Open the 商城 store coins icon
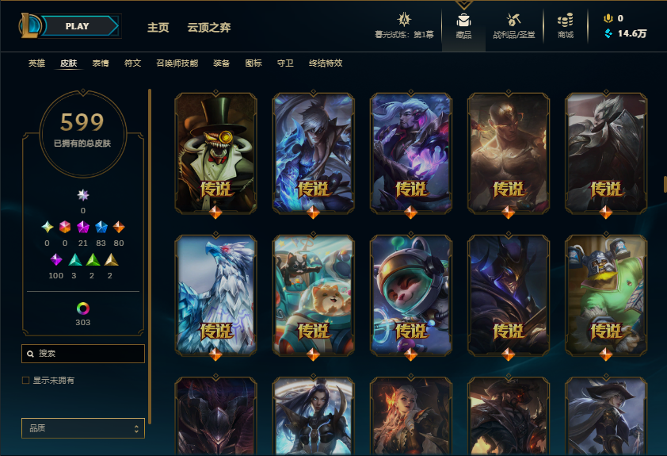This screenshot has height=456, width=667. pyautogui.click(x=565, y=20)
